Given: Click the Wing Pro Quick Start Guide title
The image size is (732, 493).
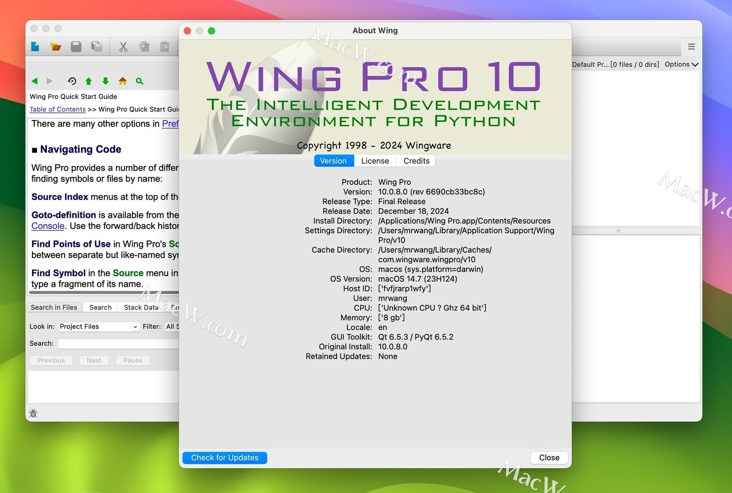Looking at the screenshot, I should (x=73, y=96).
